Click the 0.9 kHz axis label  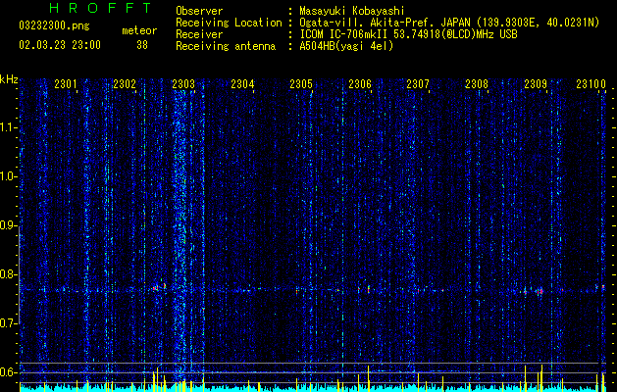(x=8, y=225)
